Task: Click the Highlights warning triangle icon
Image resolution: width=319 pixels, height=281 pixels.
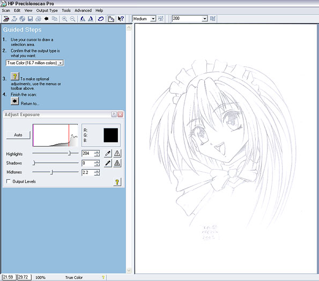Action: tap(117, 153)
